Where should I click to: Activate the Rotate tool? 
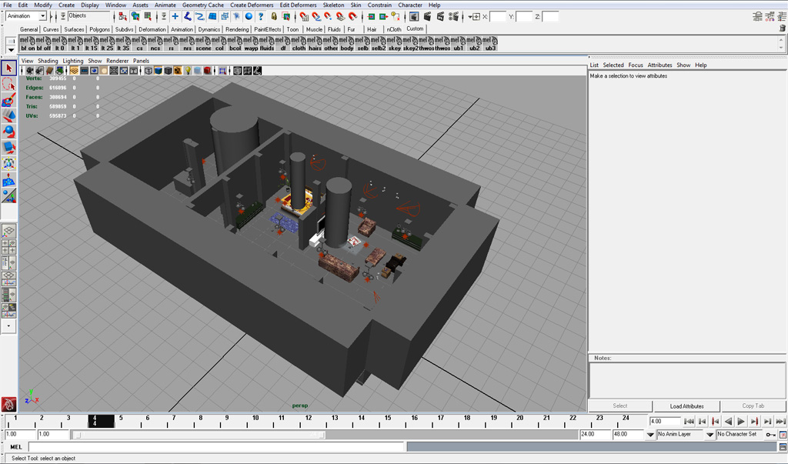pos(8,132)
